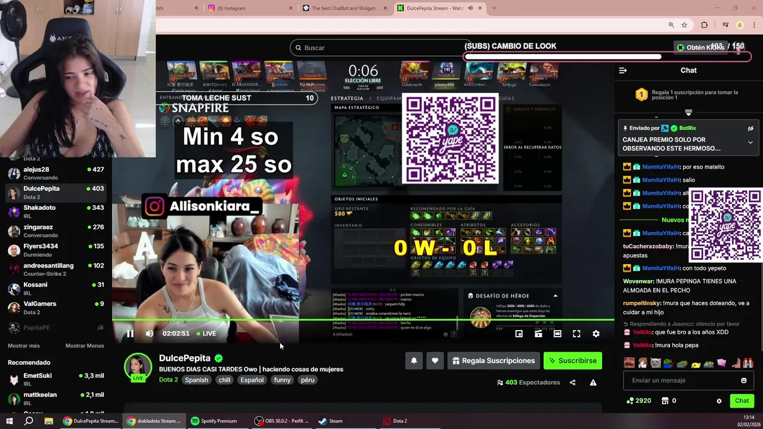Open the channel points 2920 balance
Image resolution: width=763 pixels, height=429 pixels.
(x=638, y=401)
